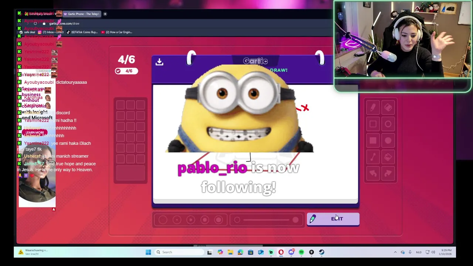Open Discord from the taskbar
The image size is (473, 266).
click(291, 252)
